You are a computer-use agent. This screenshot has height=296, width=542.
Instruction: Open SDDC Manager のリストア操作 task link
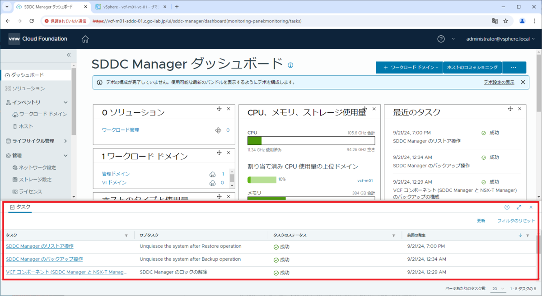40,246
